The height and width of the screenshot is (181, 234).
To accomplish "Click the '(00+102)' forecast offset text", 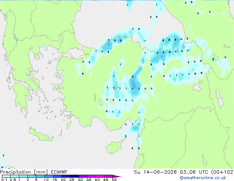I will 223,172.
